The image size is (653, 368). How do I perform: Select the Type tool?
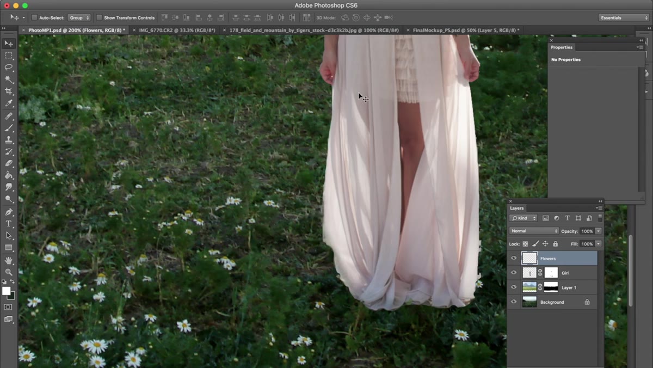[9, 224]
